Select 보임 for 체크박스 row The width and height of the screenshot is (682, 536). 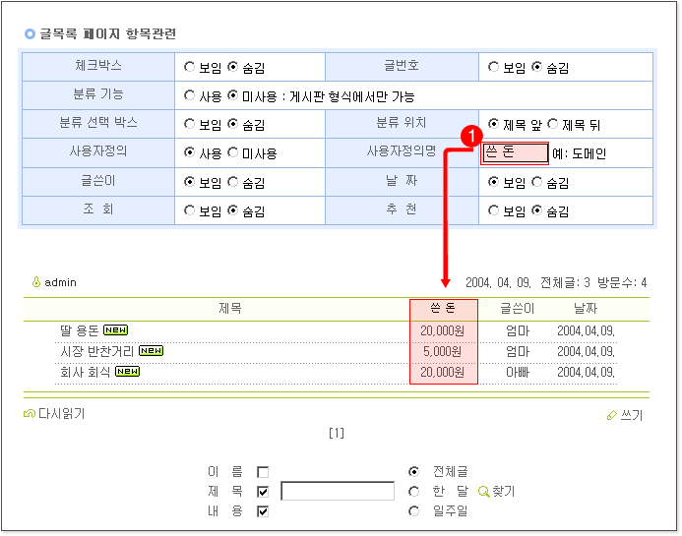tap(189, 68)
